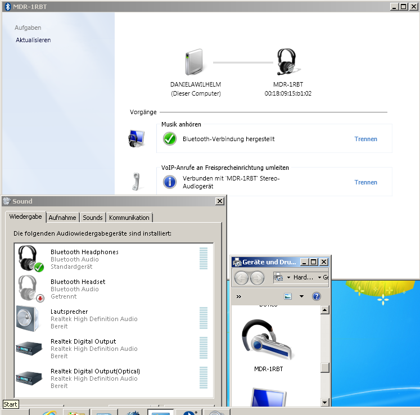The height and width of the screenshot is (415, 420).
Task: Open the dropdown arrow before Hard… in address bar
Action: pyautogui.click(x=288, y=278)
